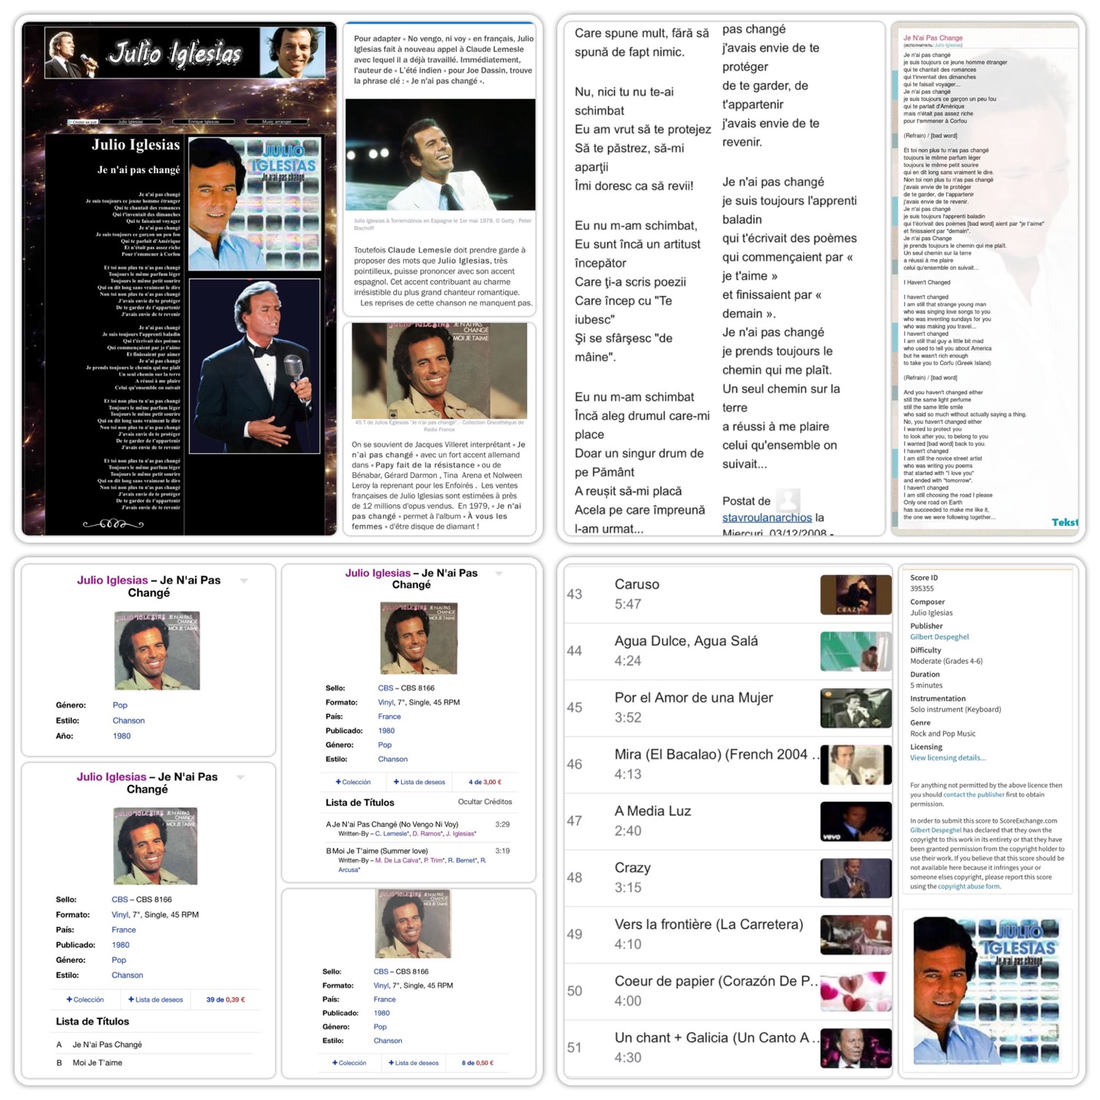Open the 4 de 3,00 € marketplace link
This screenshot has height=1100, width=1100.
(485, 782)
